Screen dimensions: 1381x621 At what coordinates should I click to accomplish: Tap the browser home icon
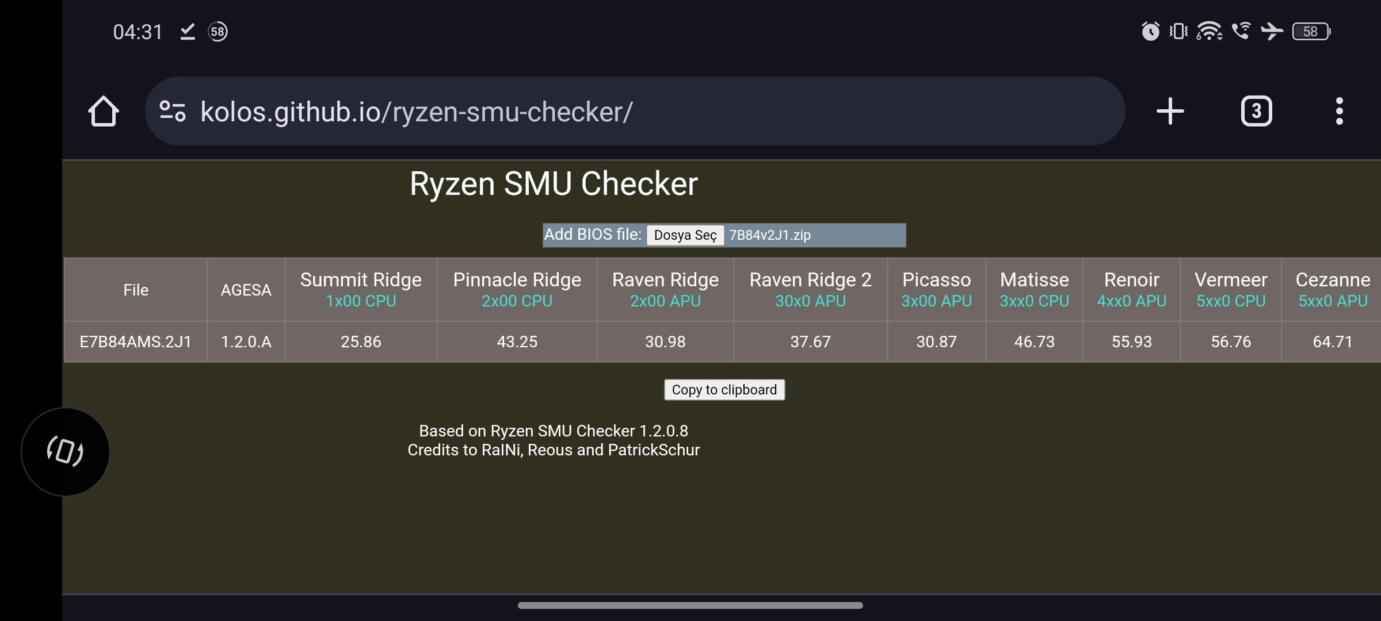pos(104,111)
